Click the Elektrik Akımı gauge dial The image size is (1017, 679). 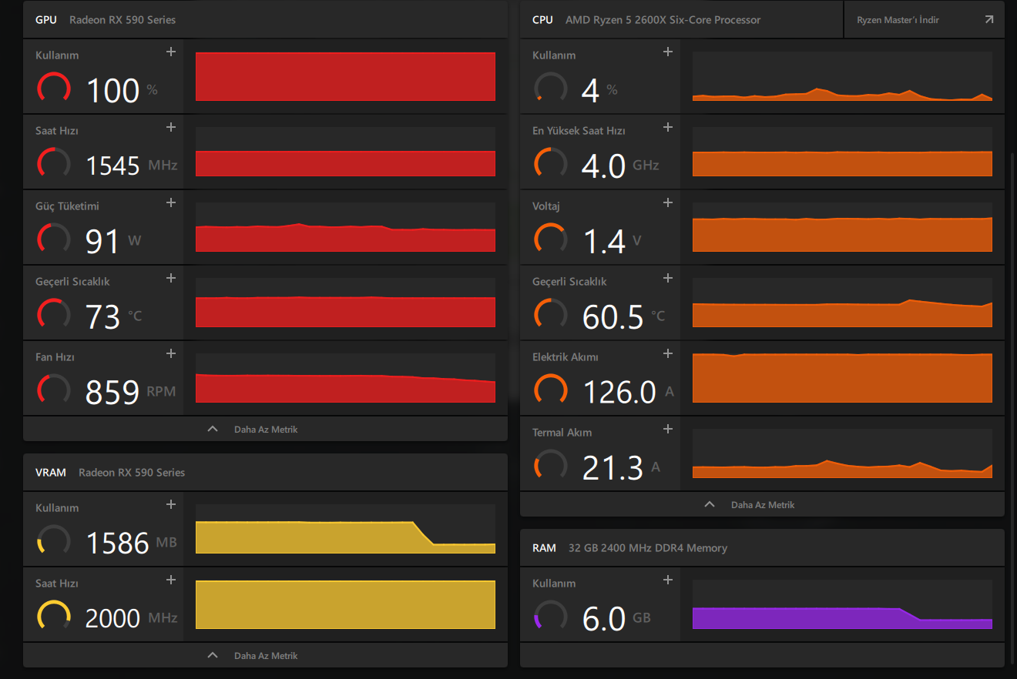tap(551, 390)
